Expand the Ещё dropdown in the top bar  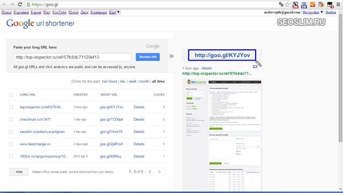coord(114,12)
